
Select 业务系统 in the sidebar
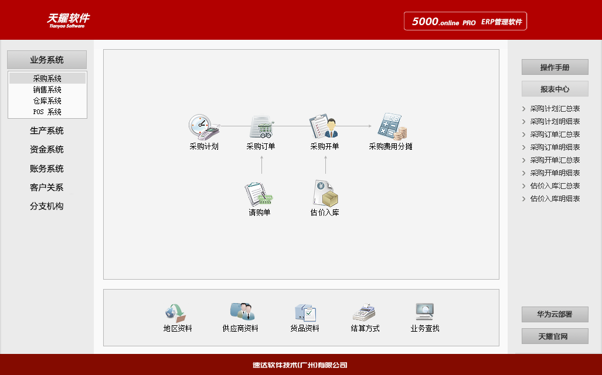tap(47, 60)
